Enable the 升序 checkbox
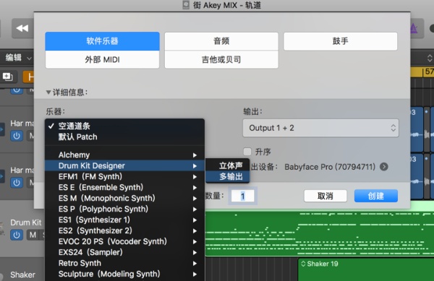 tap(247, 152)
